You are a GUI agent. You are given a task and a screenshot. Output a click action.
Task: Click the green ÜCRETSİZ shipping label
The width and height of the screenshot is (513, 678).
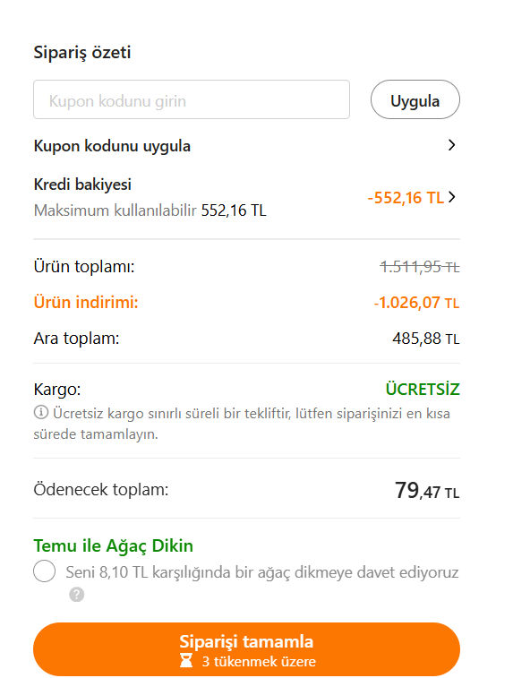tap(423, 390)
